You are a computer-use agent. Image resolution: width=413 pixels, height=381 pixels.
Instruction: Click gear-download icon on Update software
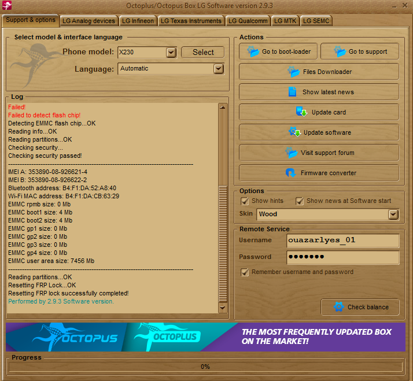[x=294, y=132]
